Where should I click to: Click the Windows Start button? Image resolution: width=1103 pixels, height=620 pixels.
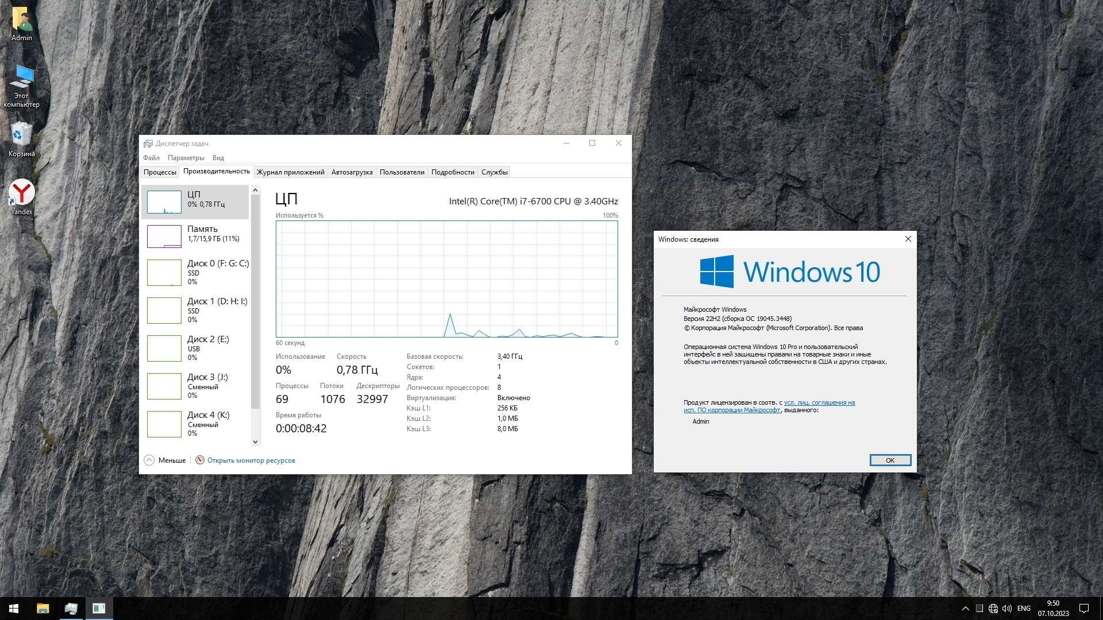pos(14,608)
